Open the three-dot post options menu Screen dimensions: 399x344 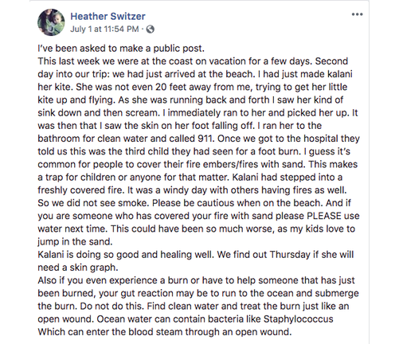pos(357,14)
